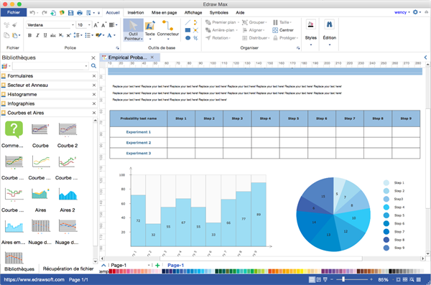Viewport: 431px width, 285px height.
Task: Open the font size dropdown showing 10
Action: pos(89,25)
